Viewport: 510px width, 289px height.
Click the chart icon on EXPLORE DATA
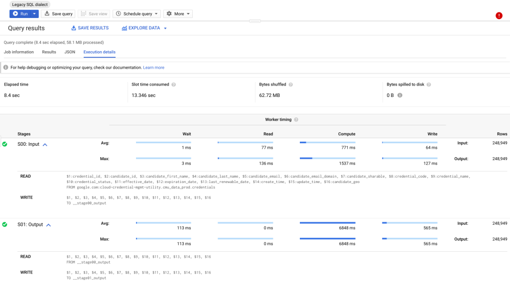click(124, 28)
